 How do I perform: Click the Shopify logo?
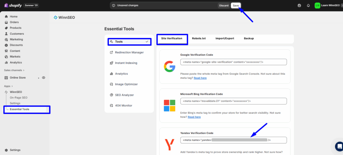click(13, 5)
